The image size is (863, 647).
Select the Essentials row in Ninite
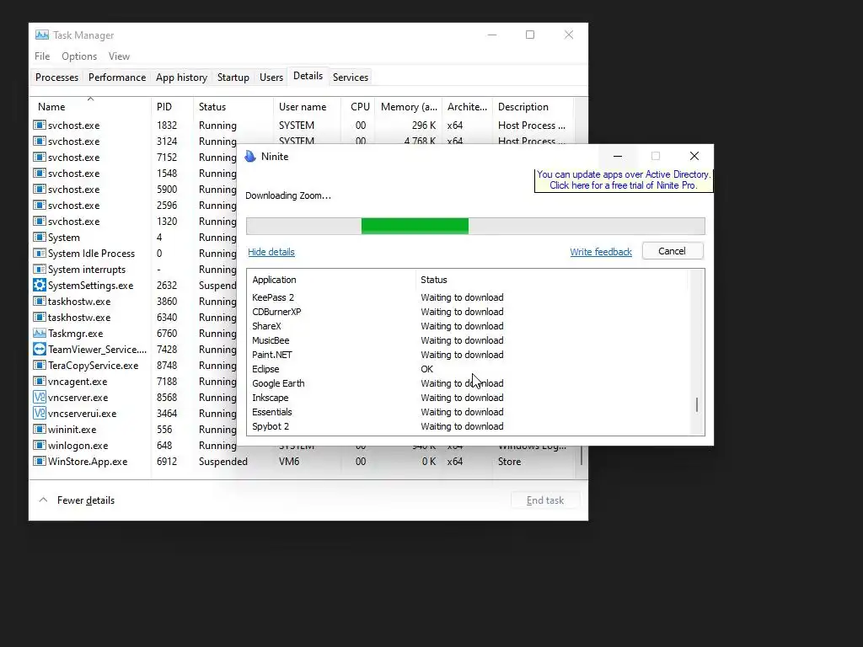(x=468, y=411)
